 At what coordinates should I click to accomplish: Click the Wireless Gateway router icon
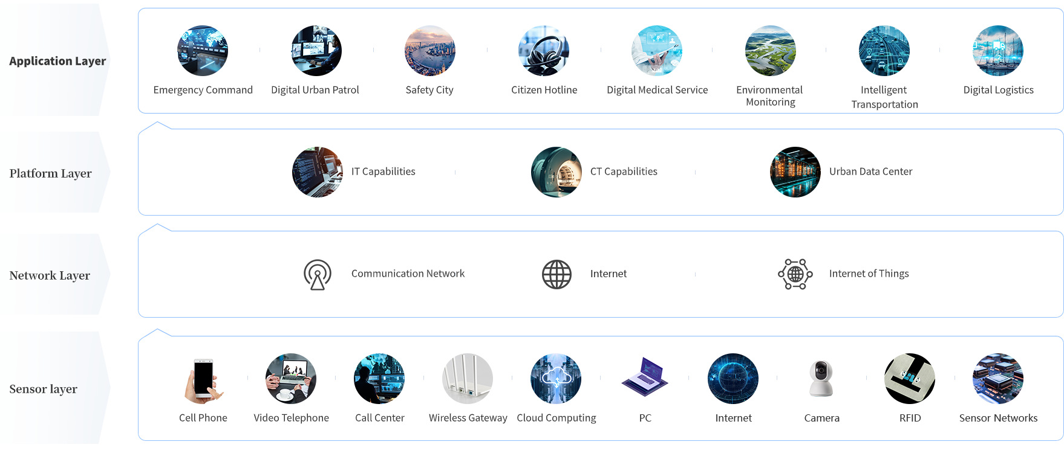468,379
